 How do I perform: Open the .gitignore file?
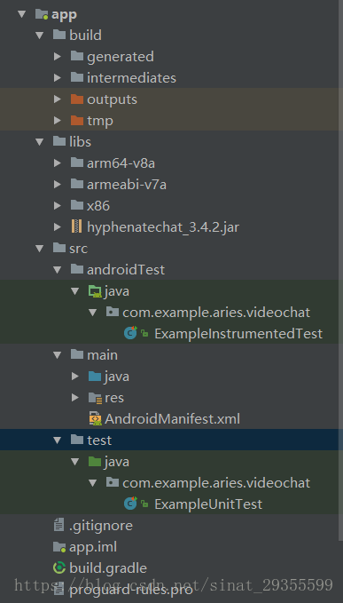(x=101, y=526)
